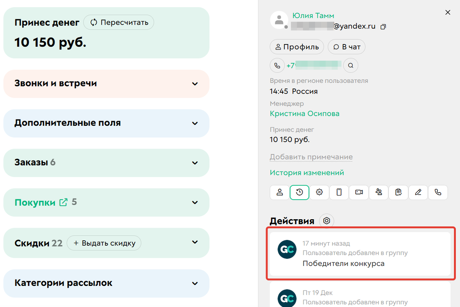This screenshot has height=307, width=460.
Task: Click search icon next to phone number
Action: (x=350, y=66)
